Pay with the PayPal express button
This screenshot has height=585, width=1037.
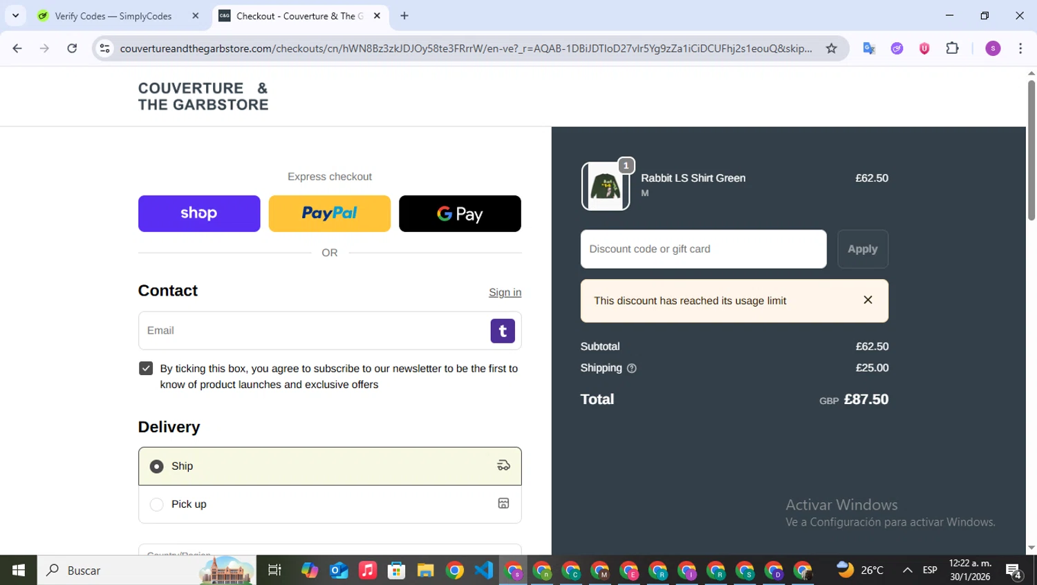(x=329, y=213)
